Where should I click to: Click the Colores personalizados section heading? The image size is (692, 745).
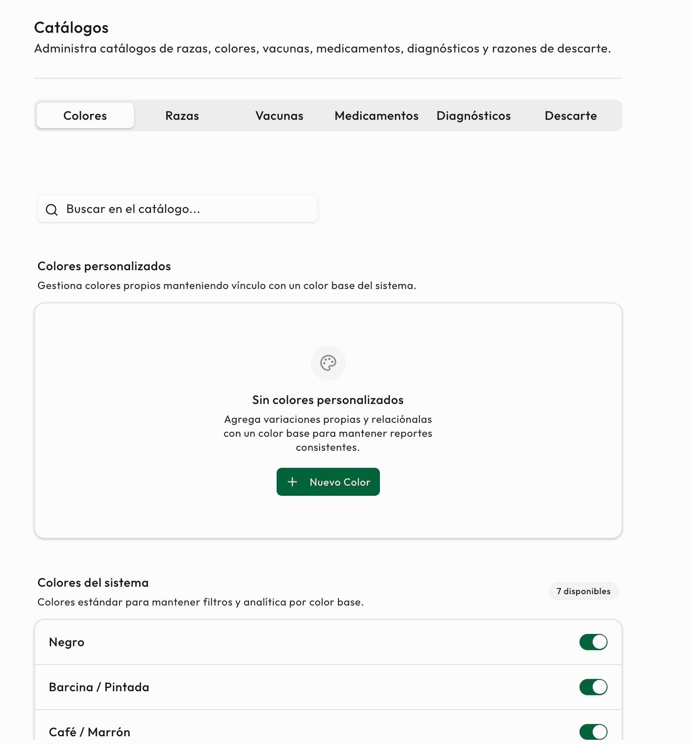tap(104, 266)
